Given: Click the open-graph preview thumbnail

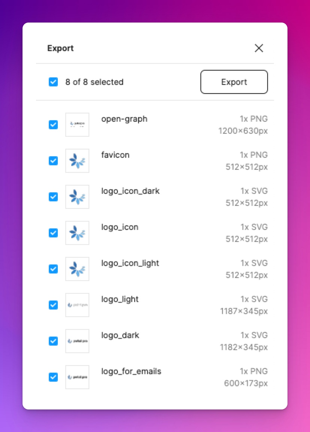Looking at the screenshot, I should [77, 125].
